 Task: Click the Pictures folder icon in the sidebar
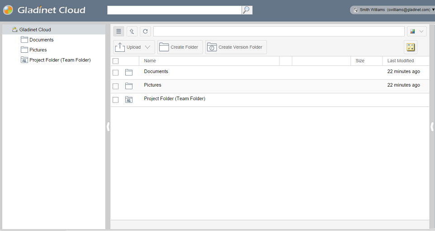pyautogui.click(x=24, y=50)
